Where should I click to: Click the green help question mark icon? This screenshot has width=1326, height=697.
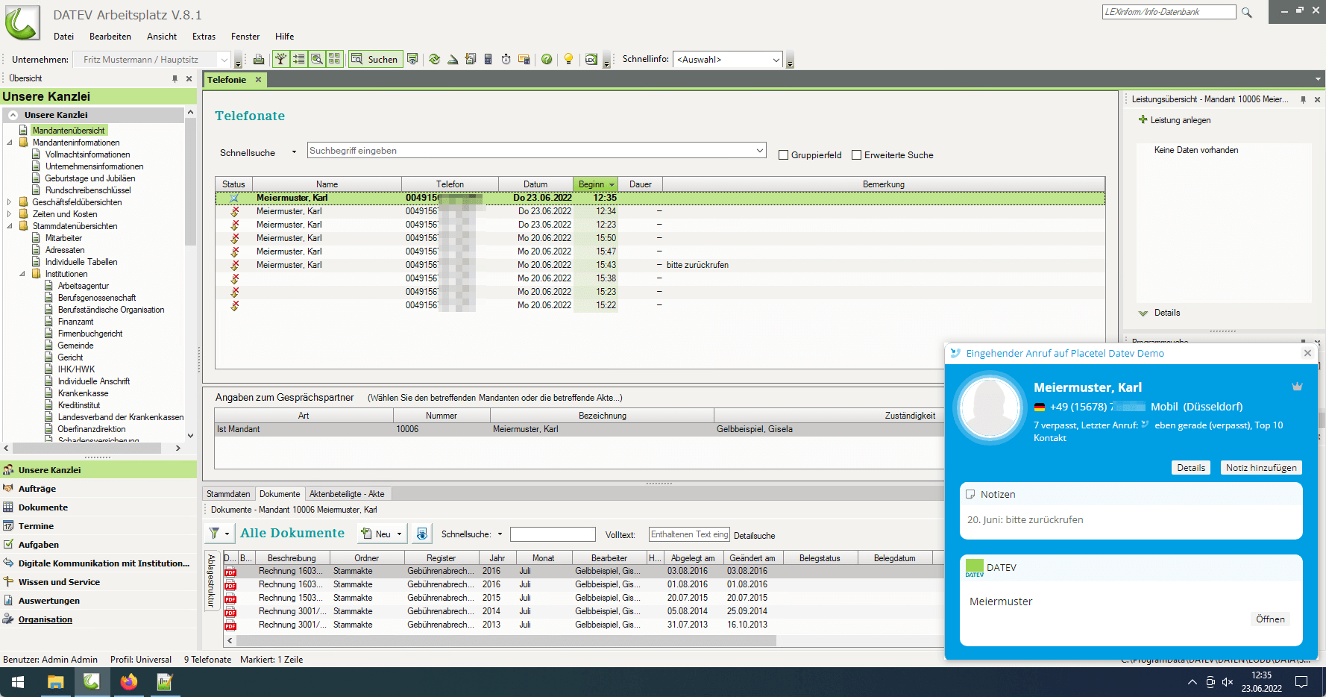tap(547, 59)
